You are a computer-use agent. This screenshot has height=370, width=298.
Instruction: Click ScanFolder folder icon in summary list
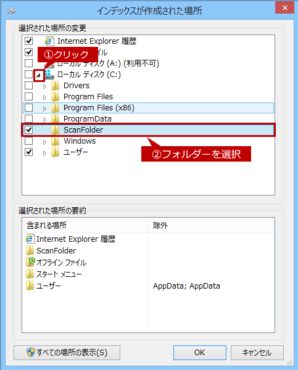[30, 250]
